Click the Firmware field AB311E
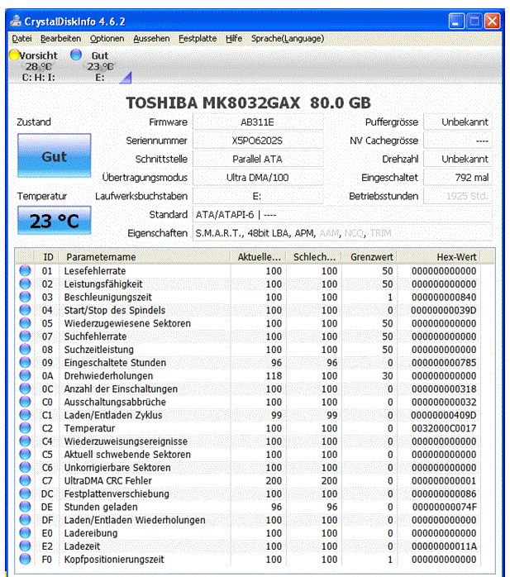 coord(258,122)
